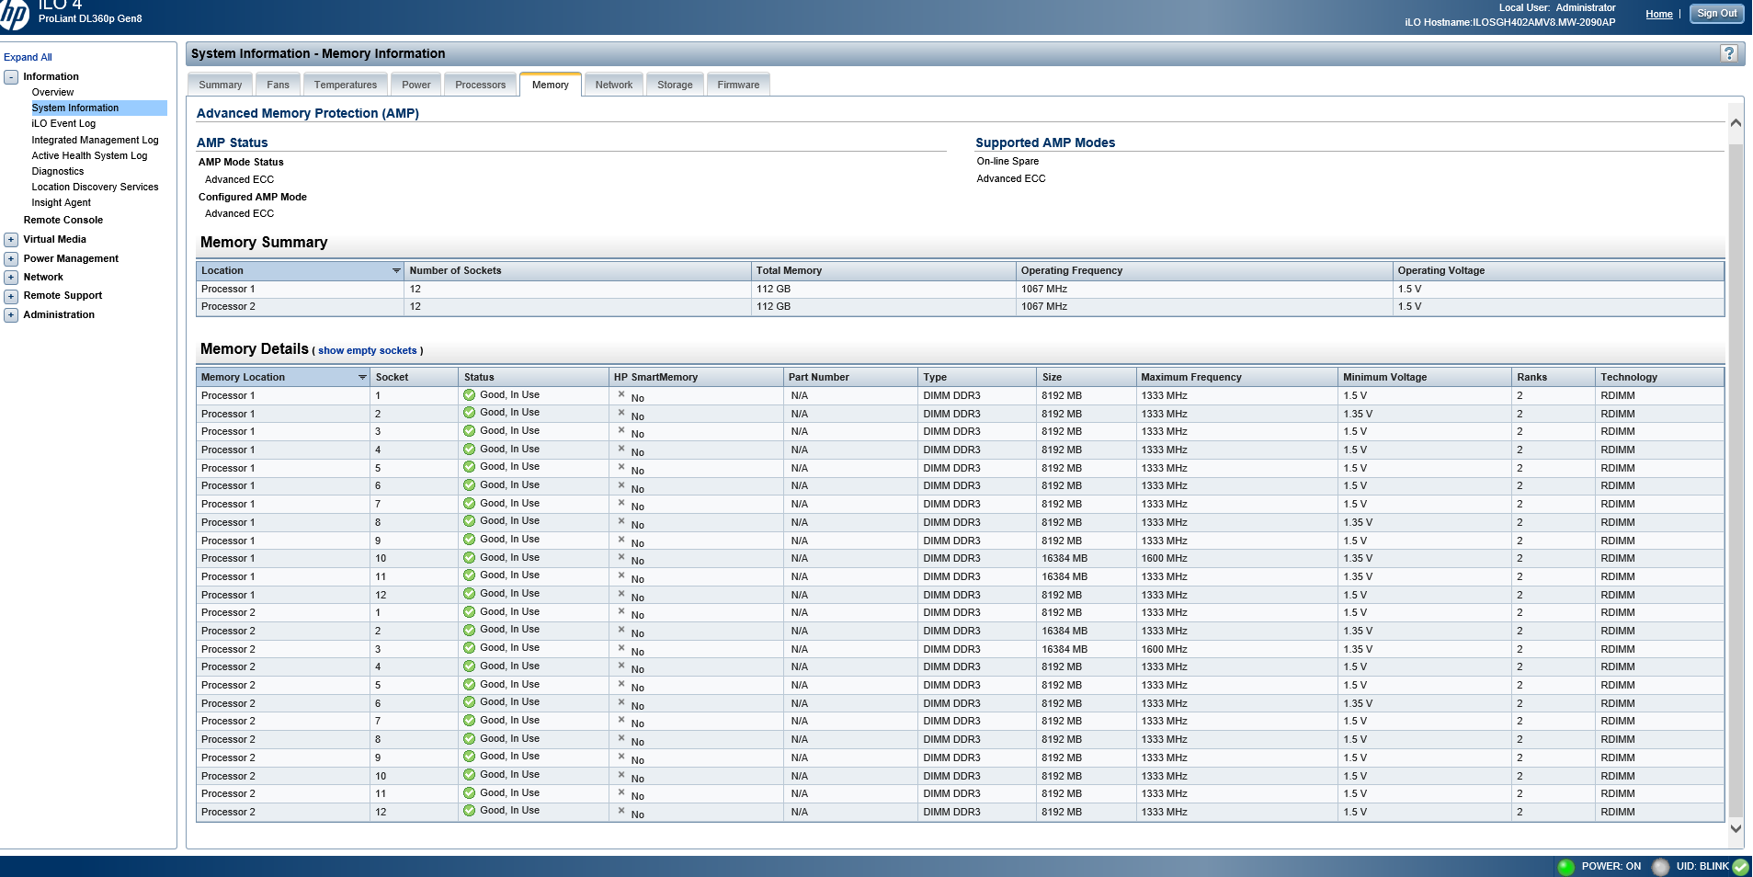Click scrollbar down arrow in content pane
Screen dimensions: 1753x877
click(x=1736, y=828)
